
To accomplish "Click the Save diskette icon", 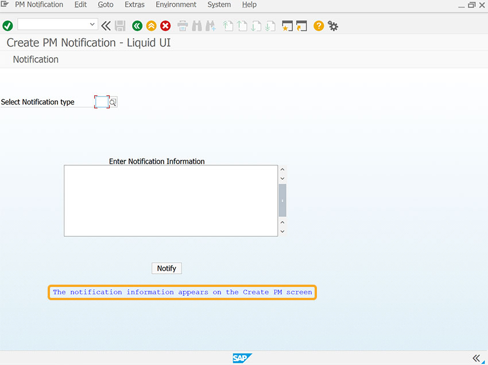I will coord(120,26).
